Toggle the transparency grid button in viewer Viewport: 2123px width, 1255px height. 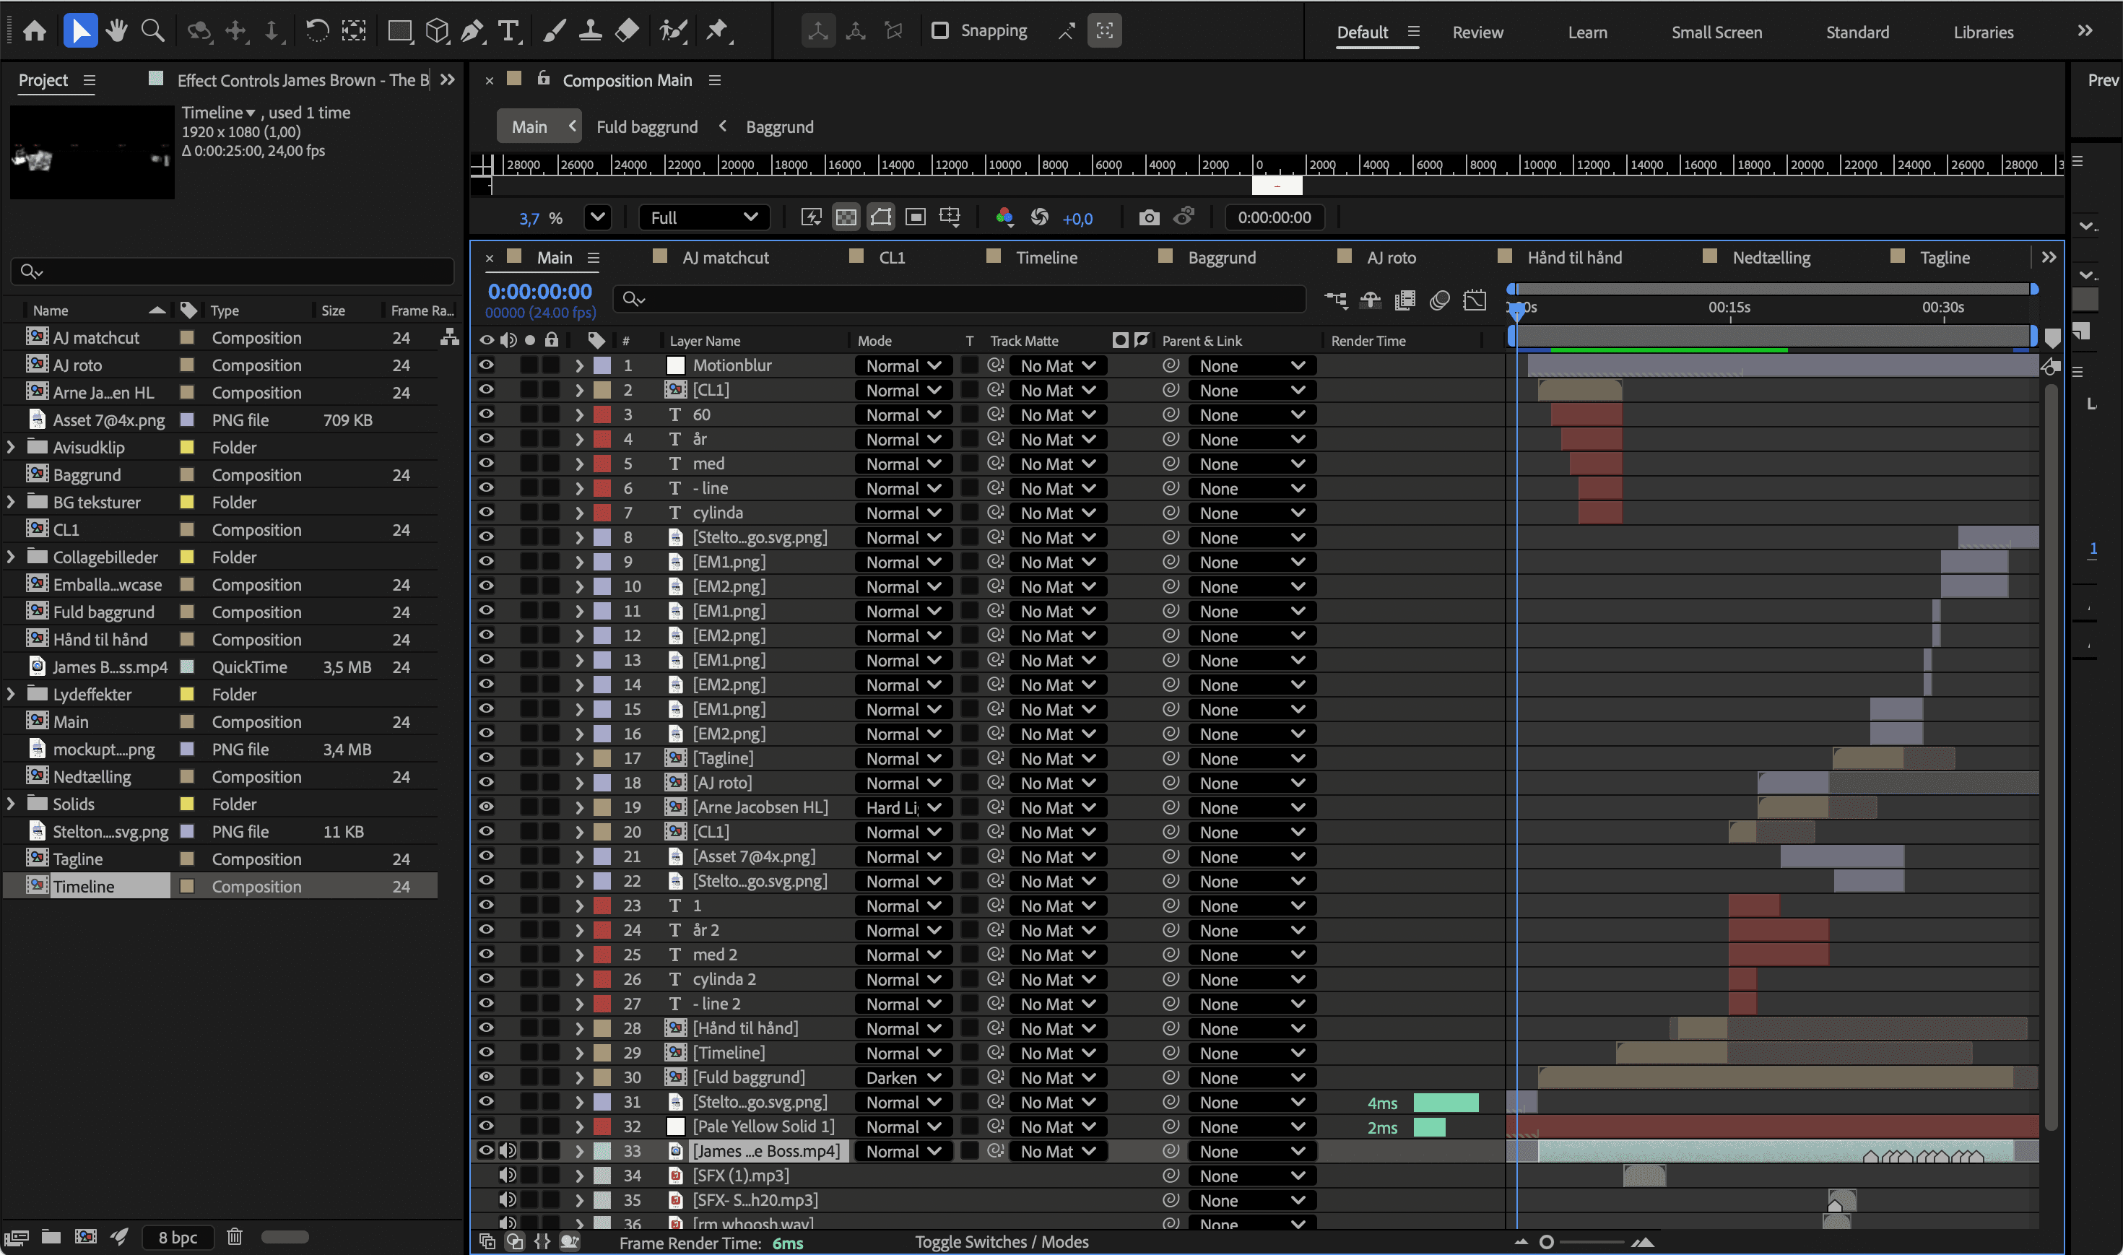point(846,217)
